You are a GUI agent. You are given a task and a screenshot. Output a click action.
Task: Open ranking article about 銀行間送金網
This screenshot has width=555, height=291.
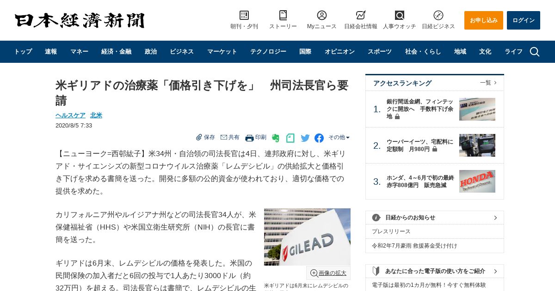(420, 109)
